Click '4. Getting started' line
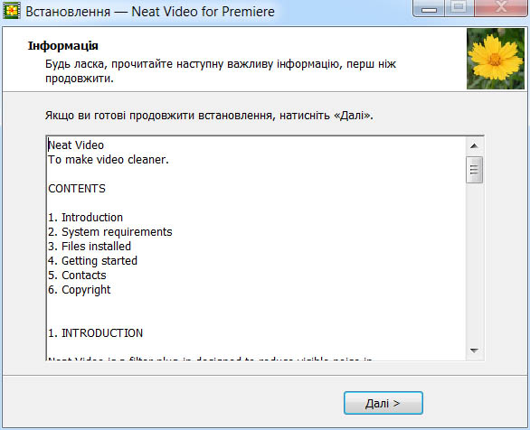Viewport: 530px width, 430px height. 92,261
